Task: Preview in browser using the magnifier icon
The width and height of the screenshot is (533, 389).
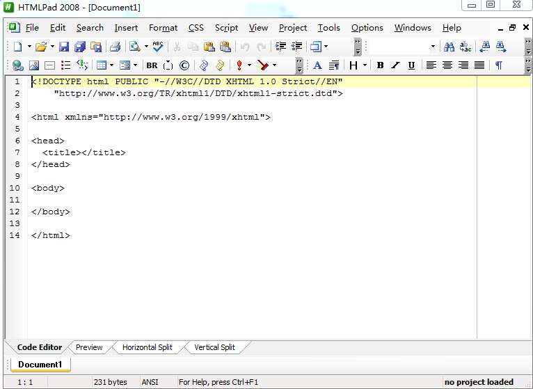Action: pos(135,47)
